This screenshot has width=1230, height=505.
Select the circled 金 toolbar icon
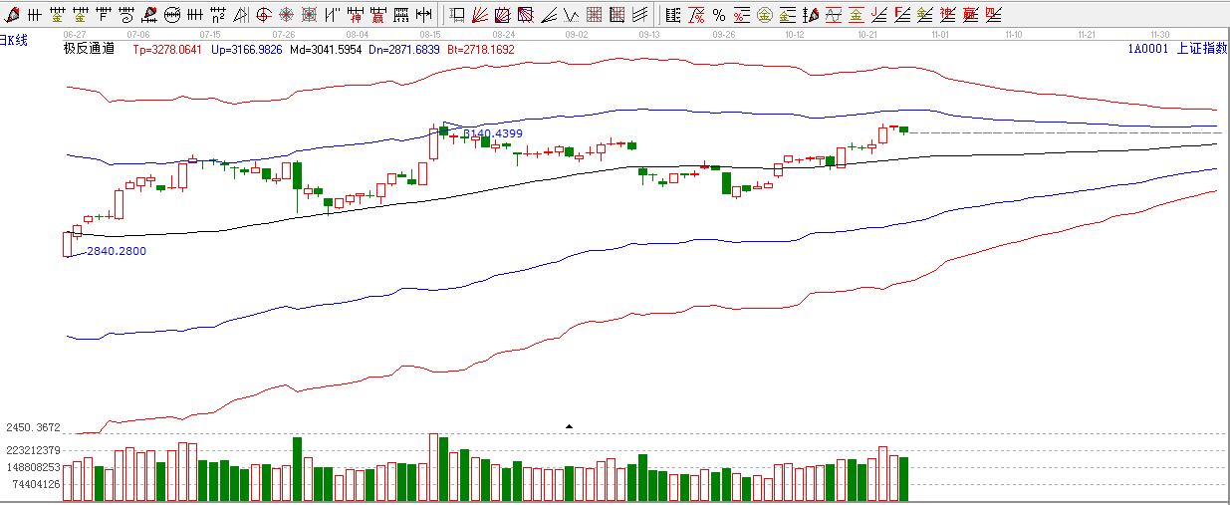coord(765,15)
